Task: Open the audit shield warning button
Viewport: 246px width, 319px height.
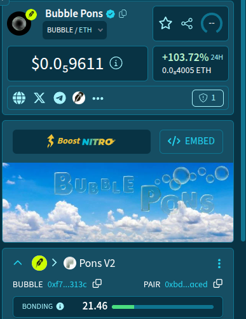Action: pos(208,98)
